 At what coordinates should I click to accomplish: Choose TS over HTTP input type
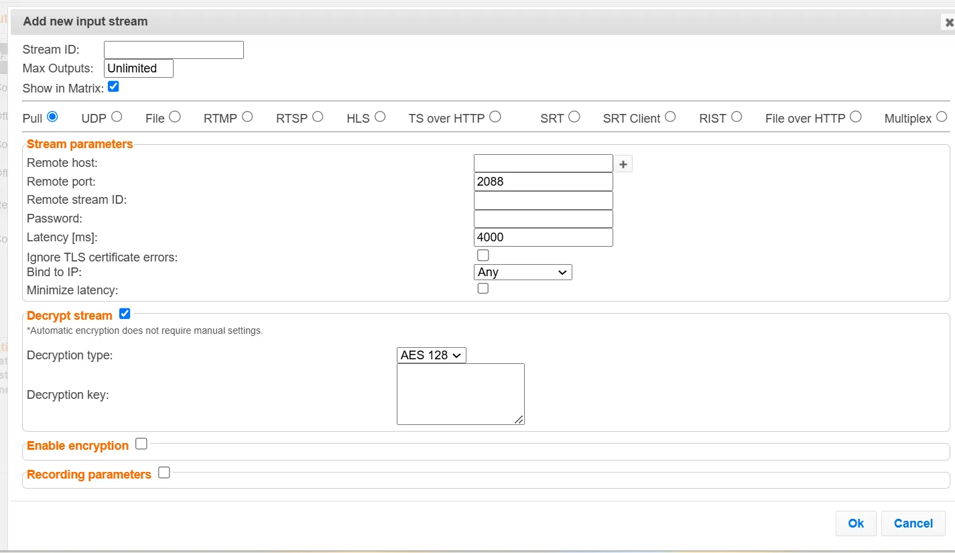point(495,117)
